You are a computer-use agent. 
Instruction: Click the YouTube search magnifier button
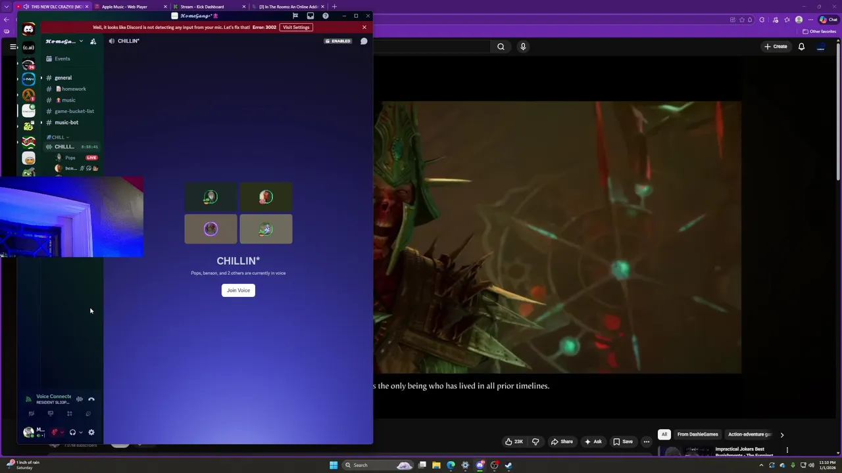point(501,47)
